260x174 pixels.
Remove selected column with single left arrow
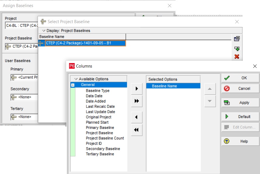tap(137, 117)
